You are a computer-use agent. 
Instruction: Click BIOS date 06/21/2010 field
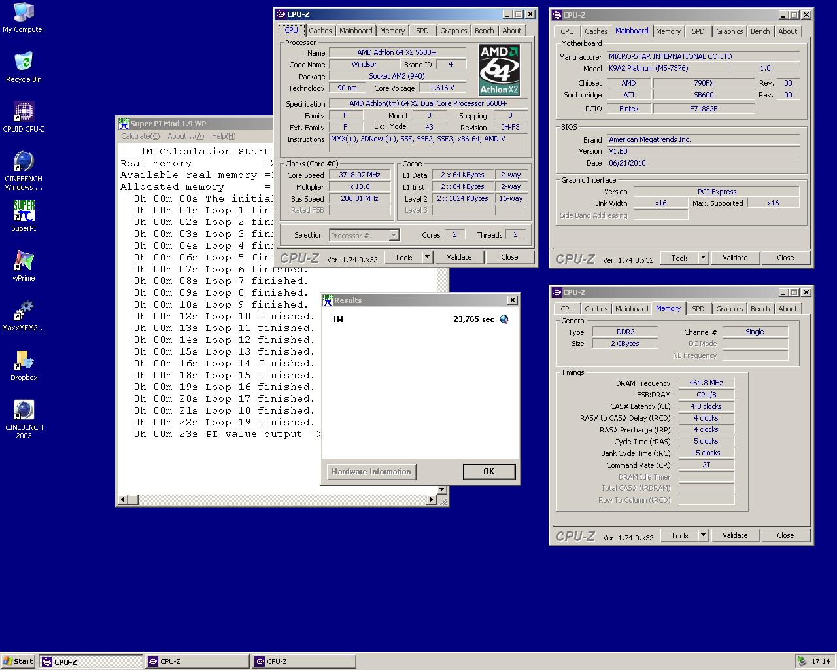tap(703, 163)
